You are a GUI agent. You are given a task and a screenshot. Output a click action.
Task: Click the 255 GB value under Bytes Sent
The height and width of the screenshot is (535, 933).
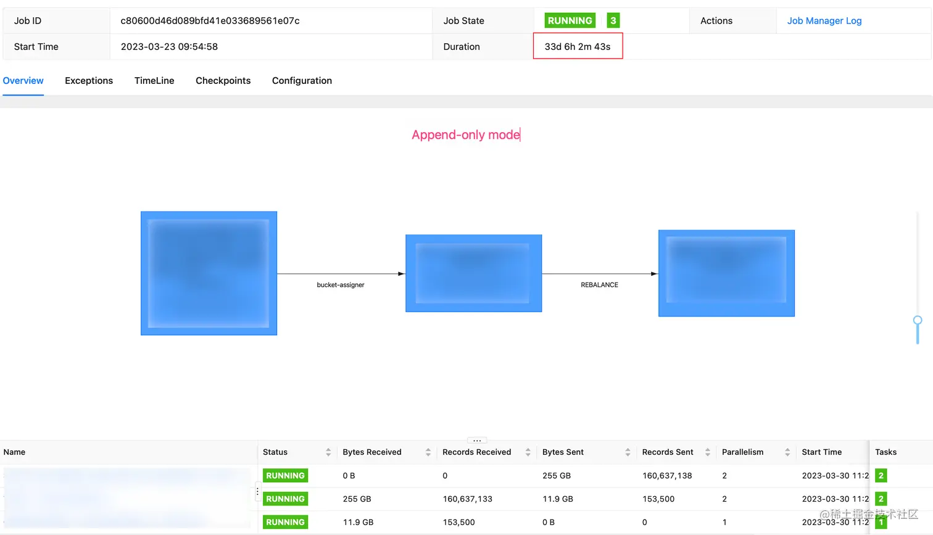(557, 476)
